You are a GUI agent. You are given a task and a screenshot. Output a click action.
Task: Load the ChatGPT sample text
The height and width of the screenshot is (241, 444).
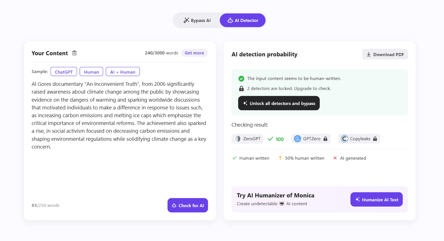pos(64,72)
